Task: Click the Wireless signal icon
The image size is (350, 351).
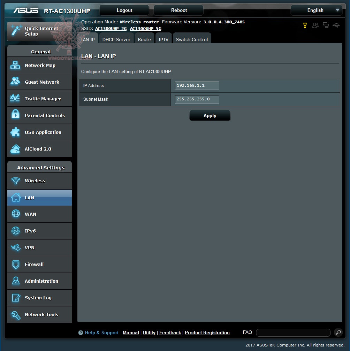Action: coord(16,181)
